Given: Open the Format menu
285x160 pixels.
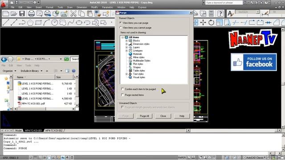Looking at the screenshot, I should click(x=49, y=7).
